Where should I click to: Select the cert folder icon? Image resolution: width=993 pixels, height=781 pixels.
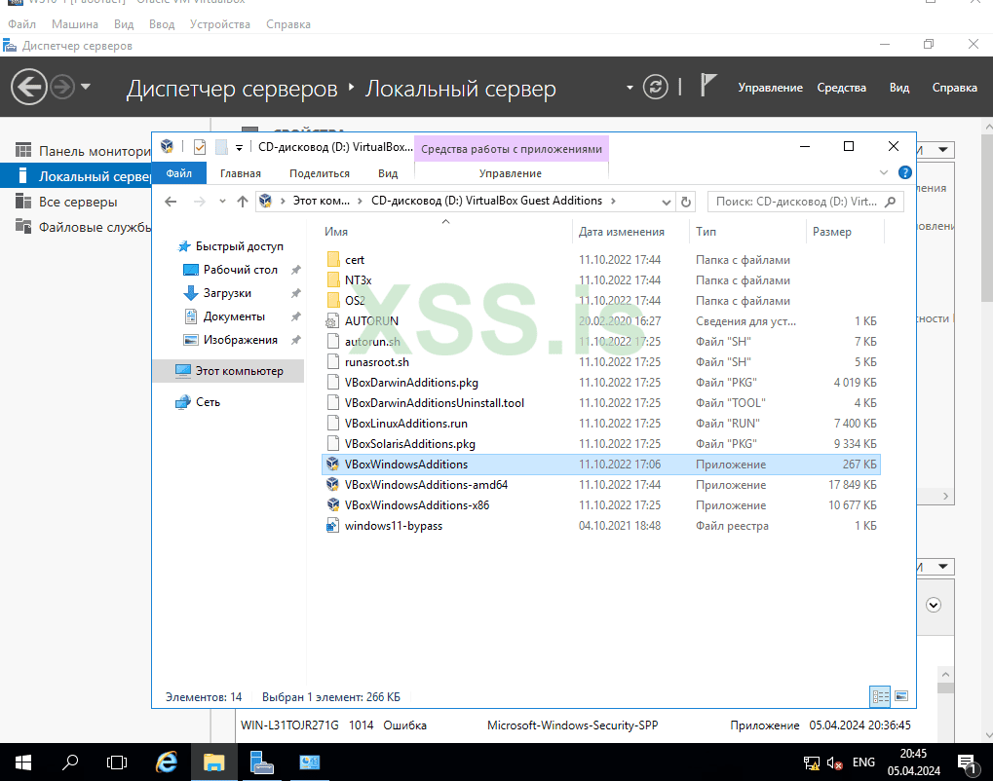point(333,259)
